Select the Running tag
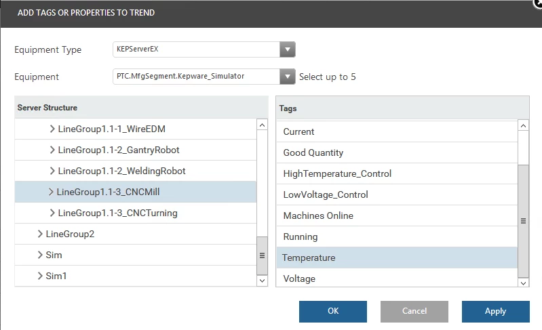The width and height of the screenshot is (542, 330). (x=397, y=236)
